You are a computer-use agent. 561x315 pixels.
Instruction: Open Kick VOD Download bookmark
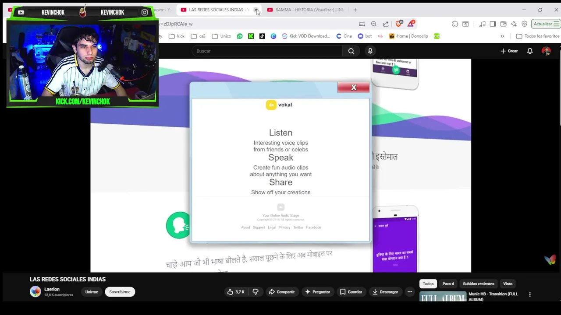click(x=306, y=36)
